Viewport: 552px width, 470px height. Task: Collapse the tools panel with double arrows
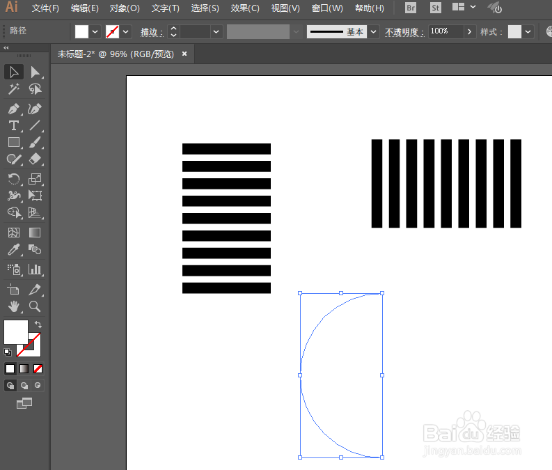[x=6, y=48]
